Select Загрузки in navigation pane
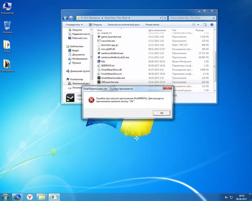Screen dimensions: 252x201 [77, 30]
